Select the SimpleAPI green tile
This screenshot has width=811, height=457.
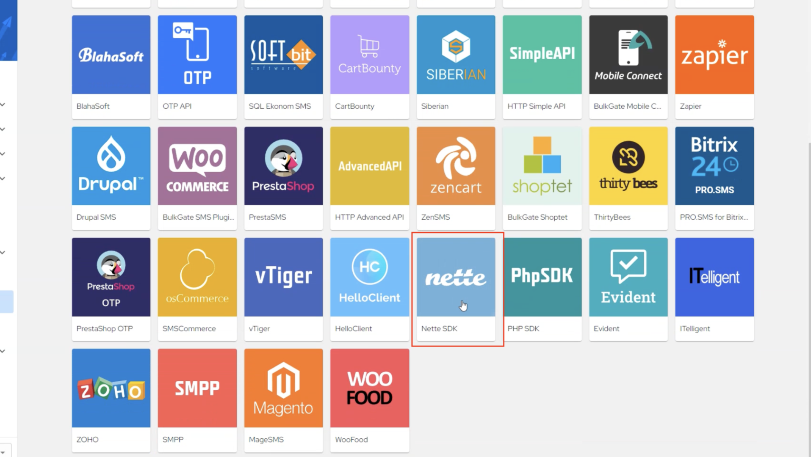click(542, 55)
